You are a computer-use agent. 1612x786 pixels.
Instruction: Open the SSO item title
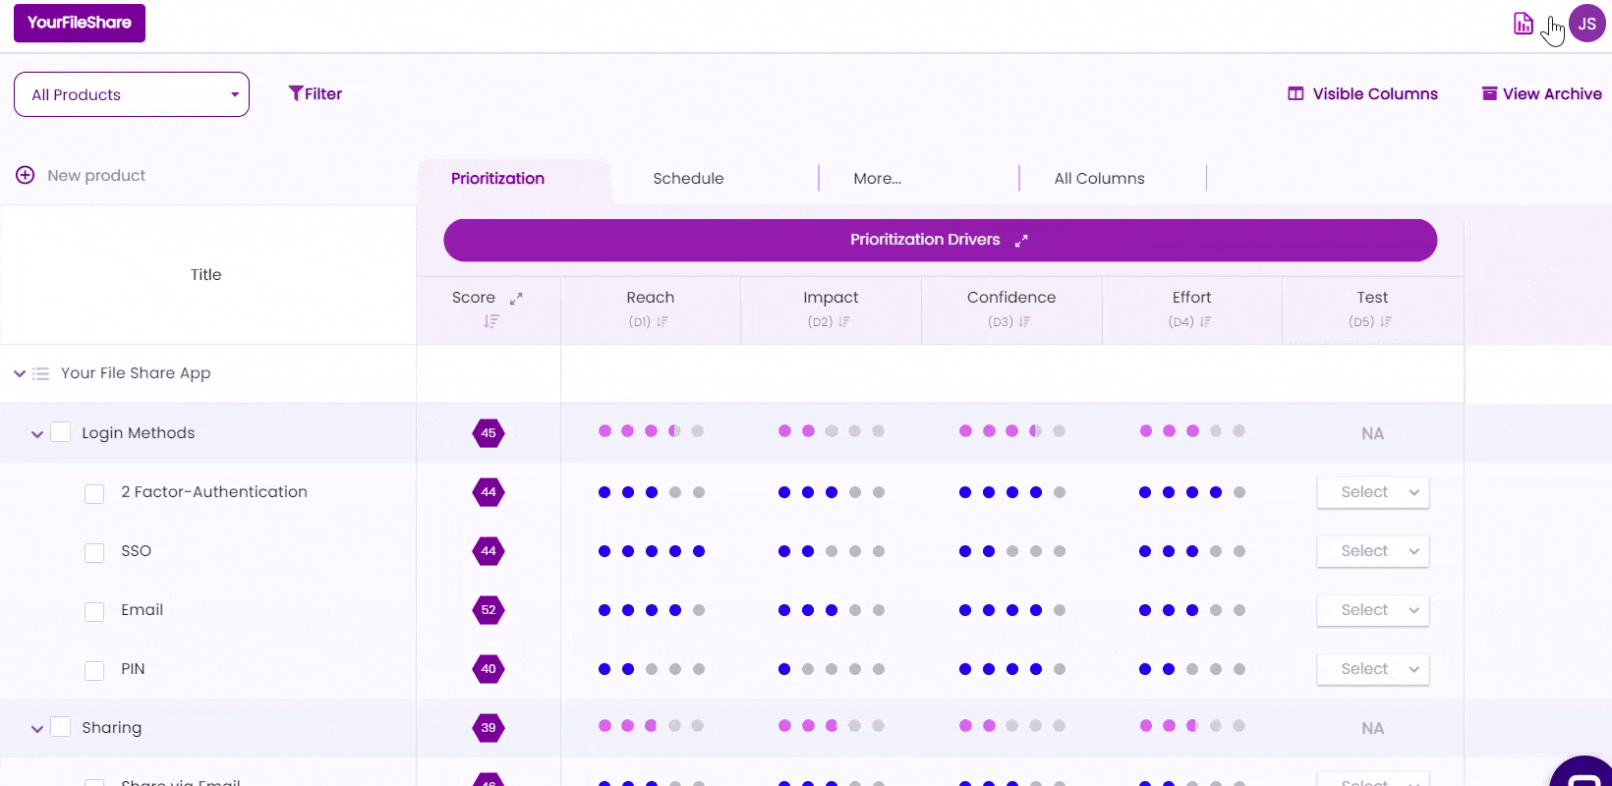[x=136, y=550]
